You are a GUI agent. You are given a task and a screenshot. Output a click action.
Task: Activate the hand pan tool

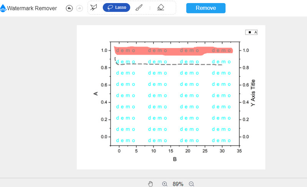tap(150, 184)
